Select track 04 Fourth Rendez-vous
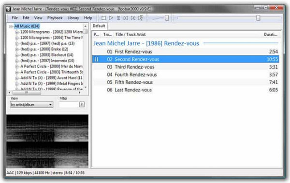Screen dimensions: 290x183 tap(186, 75)
